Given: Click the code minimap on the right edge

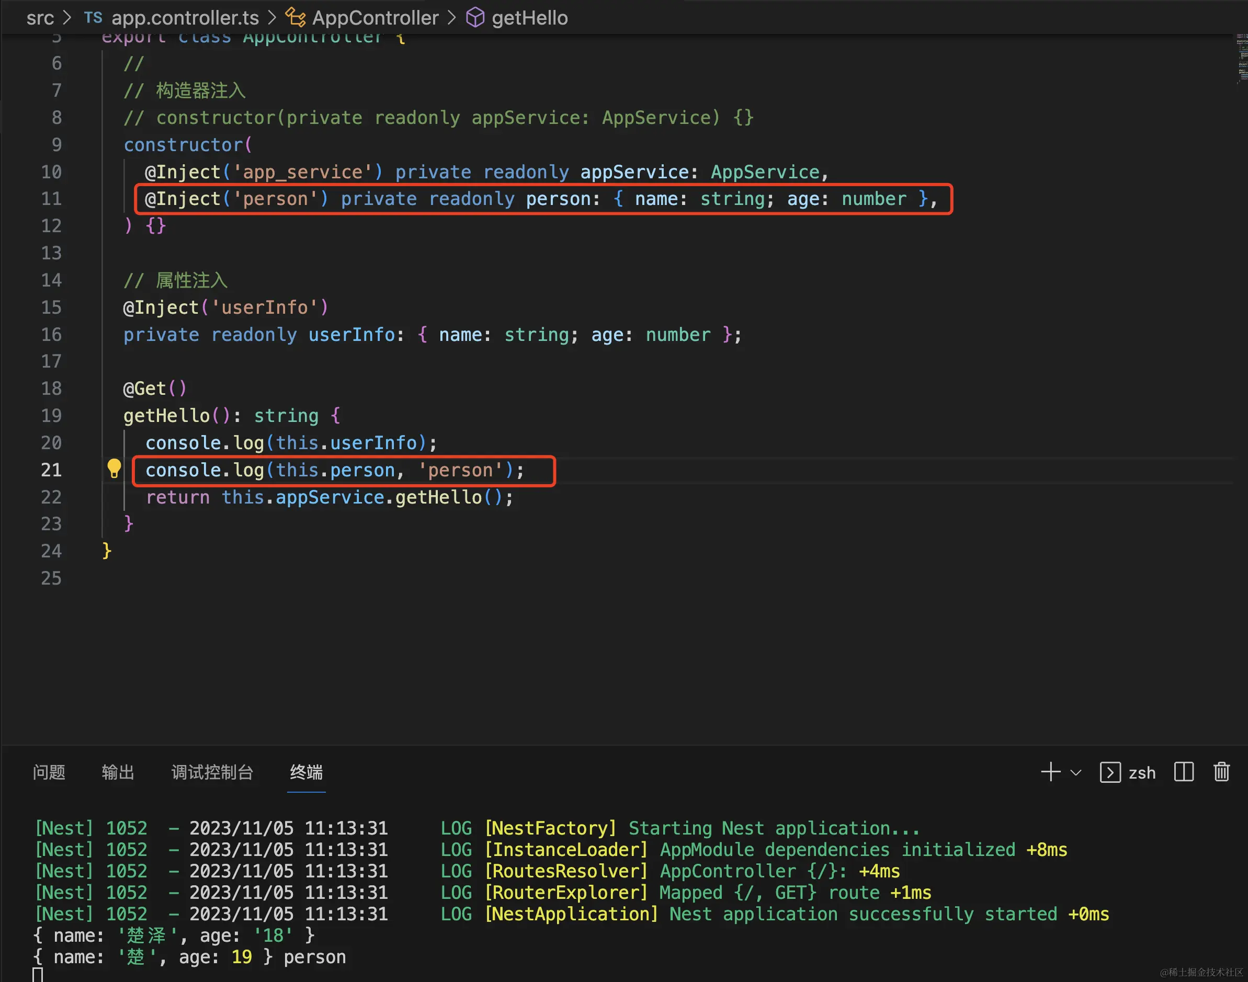Looking at the screenshot, I should (1241, 60).
